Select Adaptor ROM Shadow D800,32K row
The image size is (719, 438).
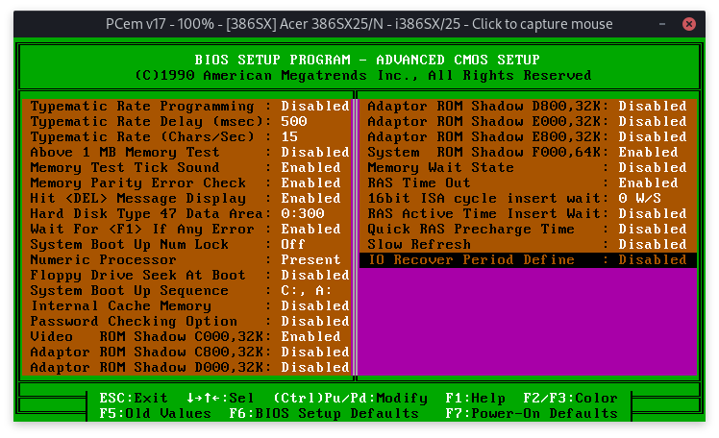(528, 107)
